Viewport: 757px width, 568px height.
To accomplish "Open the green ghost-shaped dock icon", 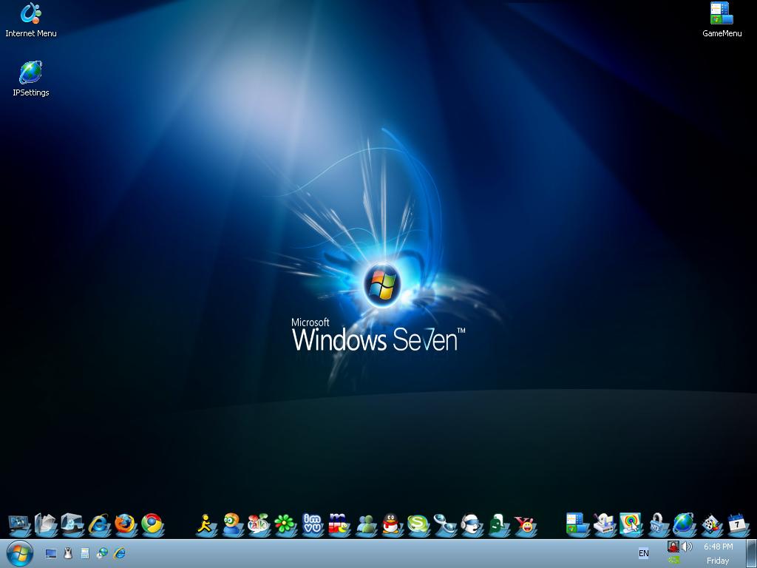I will tap(498, 525).
